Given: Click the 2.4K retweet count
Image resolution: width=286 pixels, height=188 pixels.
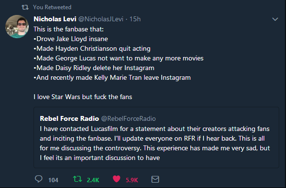Looking at the screenshot, I should 93,180.
